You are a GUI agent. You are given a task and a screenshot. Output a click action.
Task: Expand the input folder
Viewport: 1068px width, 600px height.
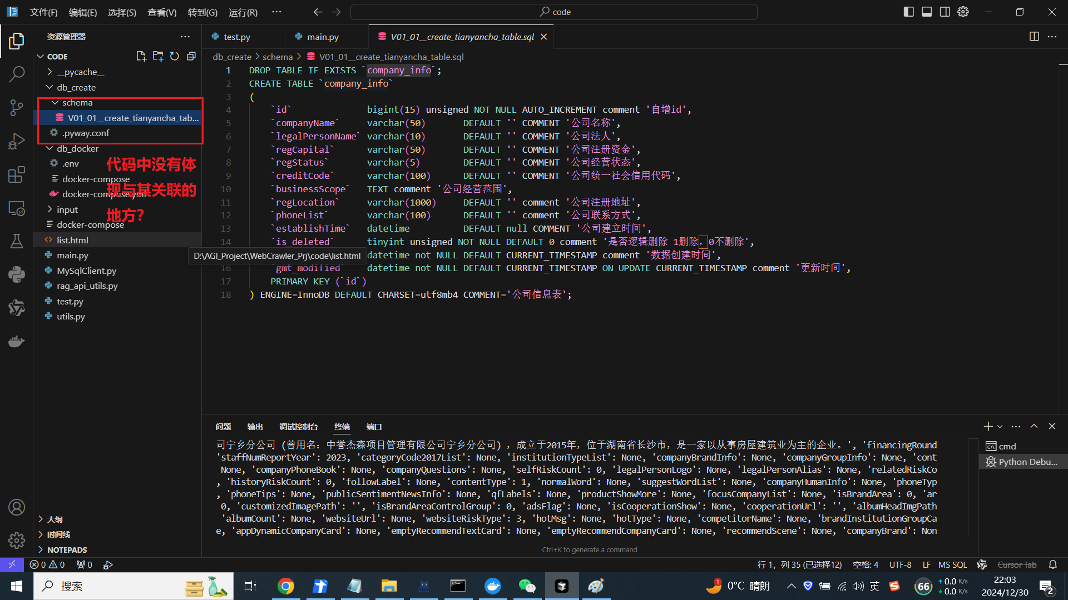point(67,209)
